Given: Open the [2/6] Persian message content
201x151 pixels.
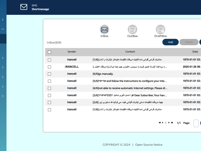Looking at the screenshot, I should (128, 102).
